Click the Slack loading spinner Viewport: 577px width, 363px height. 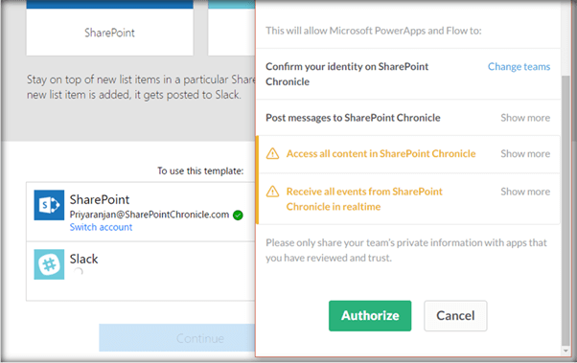79,272
